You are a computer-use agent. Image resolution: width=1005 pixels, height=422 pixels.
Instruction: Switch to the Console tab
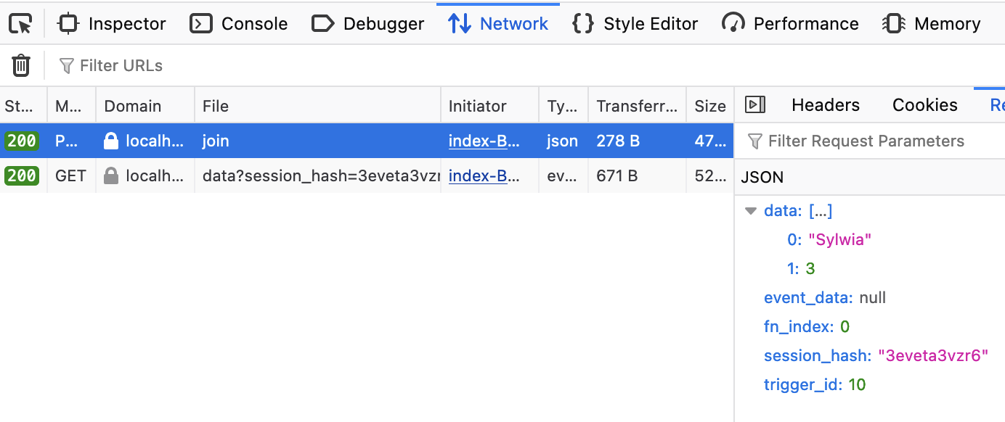pos(239,24)
